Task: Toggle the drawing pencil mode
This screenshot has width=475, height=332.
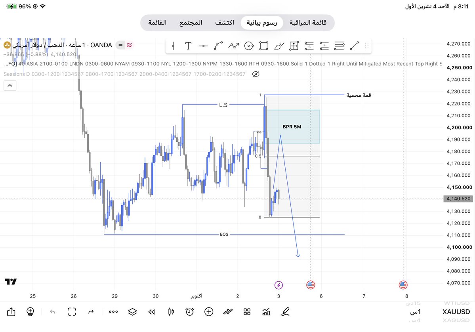Action: (285, 312)
